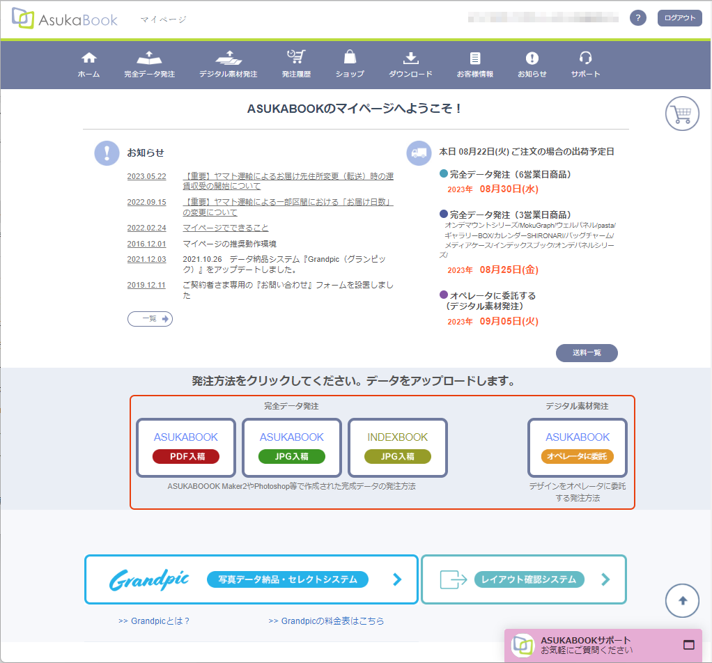Viewport: 712px width, 663px height.
Task: Click the round shopping cart icon
Action: (682, 114)
